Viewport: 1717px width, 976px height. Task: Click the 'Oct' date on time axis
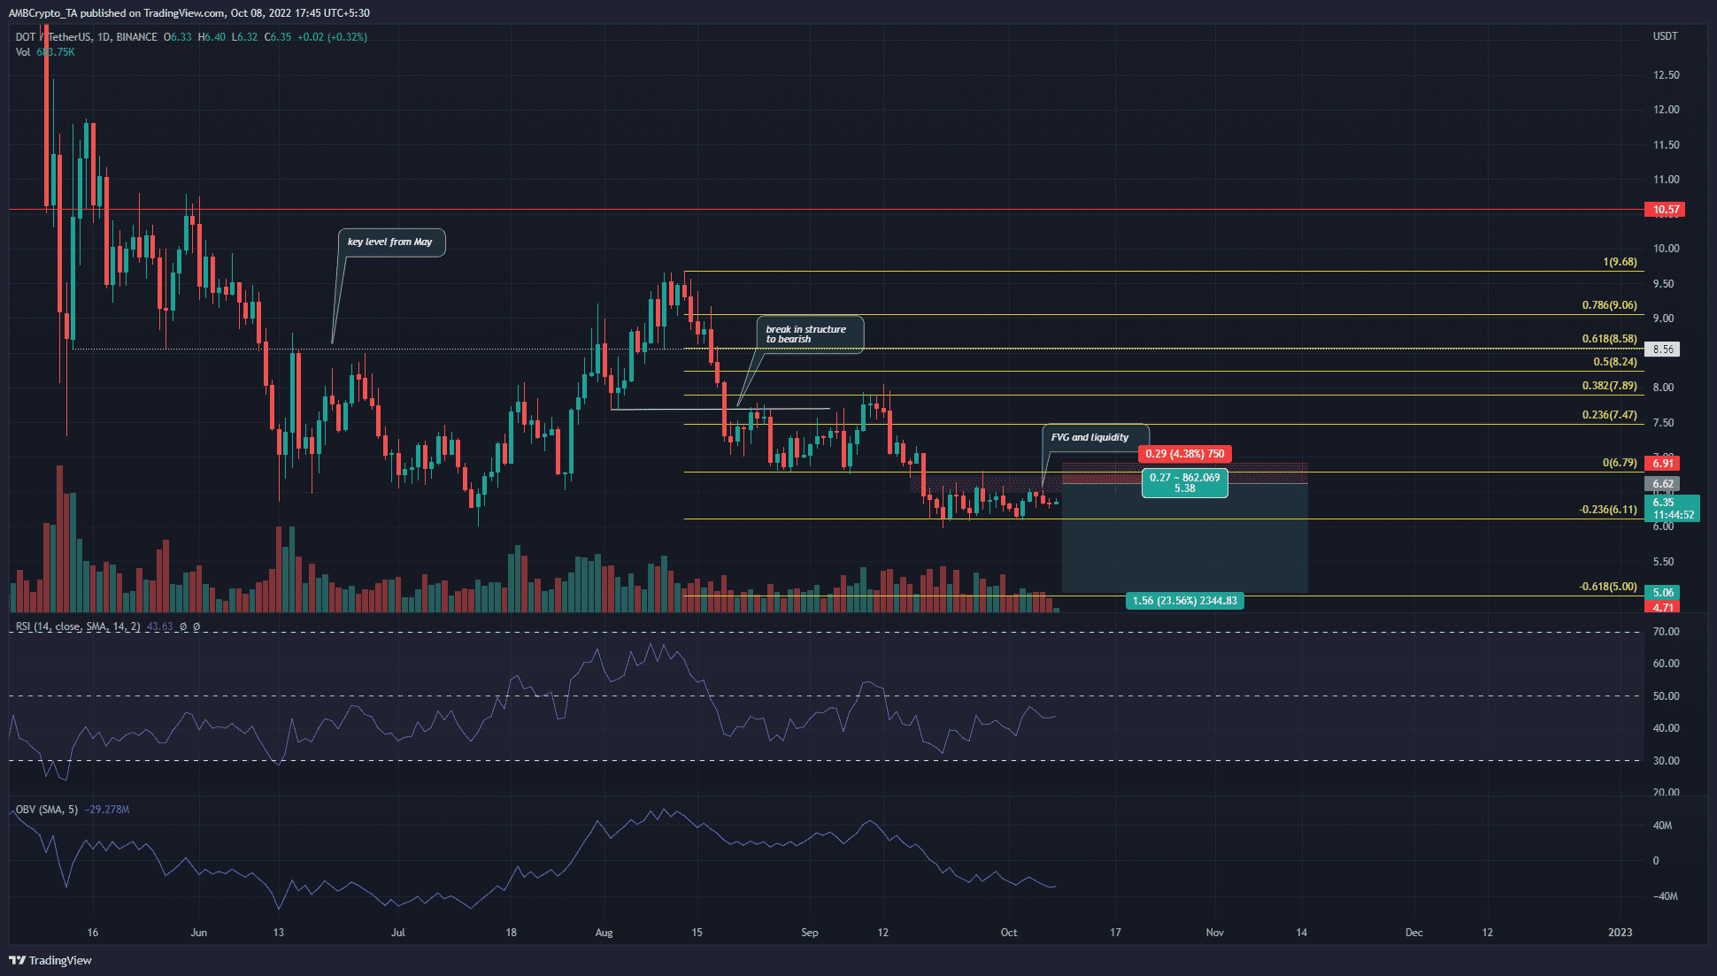coord(1009,933)
